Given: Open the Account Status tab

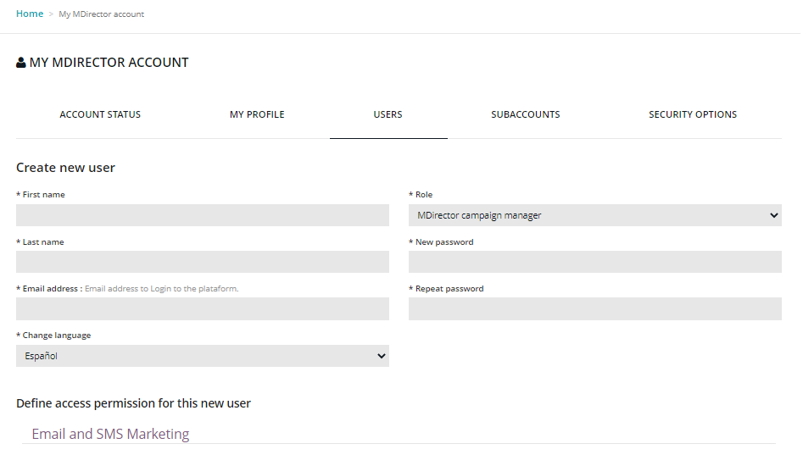Looking at the screenshot, I should 100,114.
